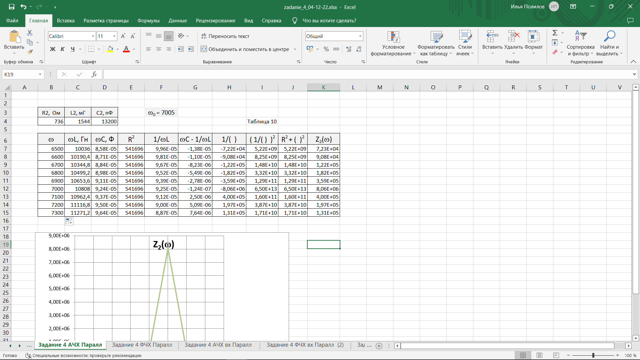Viewport: 640px width, 360px height.
Task: Click the text orientation icon
Action: point(181,36)
